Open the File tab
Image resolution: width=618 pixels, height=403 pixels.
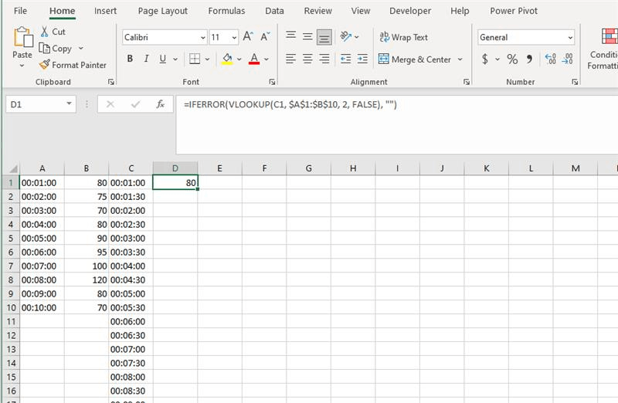coord(20,11)
